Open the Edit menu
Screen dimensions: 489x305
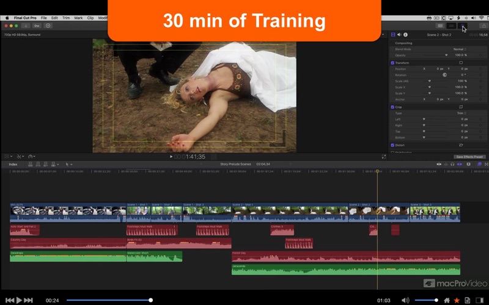point(54,18)
